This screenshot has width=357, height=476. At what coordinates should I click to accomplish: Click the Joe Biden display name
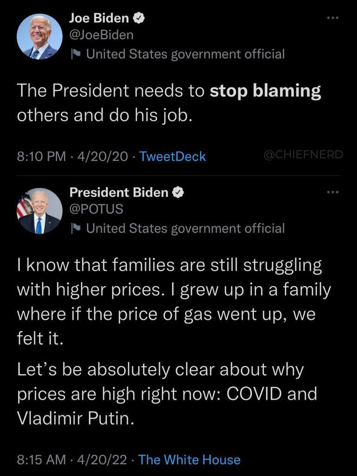[x=100, y=19]
